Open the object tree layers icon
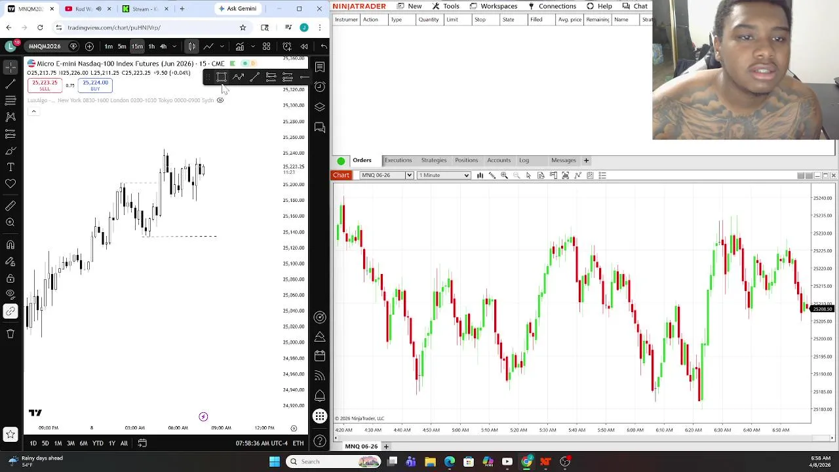The height and width of the screenshot is (472, 839). (x=320, y=107)
